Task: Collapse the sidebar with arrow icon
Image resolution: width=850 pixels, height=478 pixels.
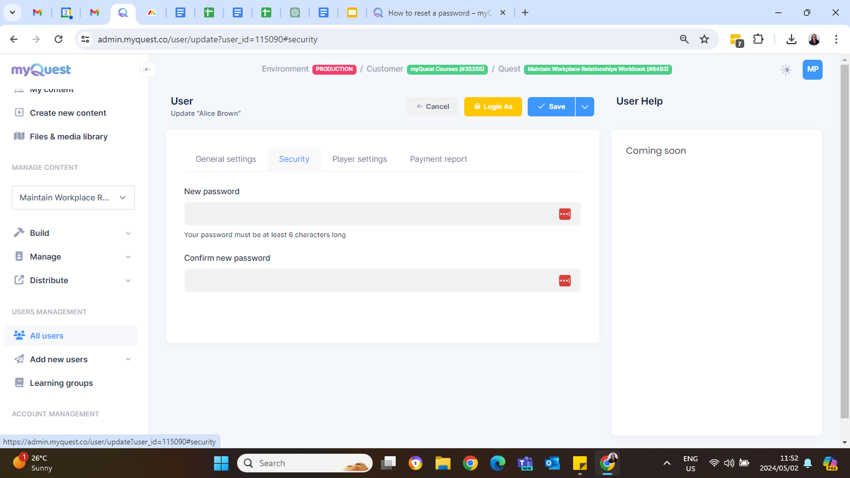Action: (147, 69)
